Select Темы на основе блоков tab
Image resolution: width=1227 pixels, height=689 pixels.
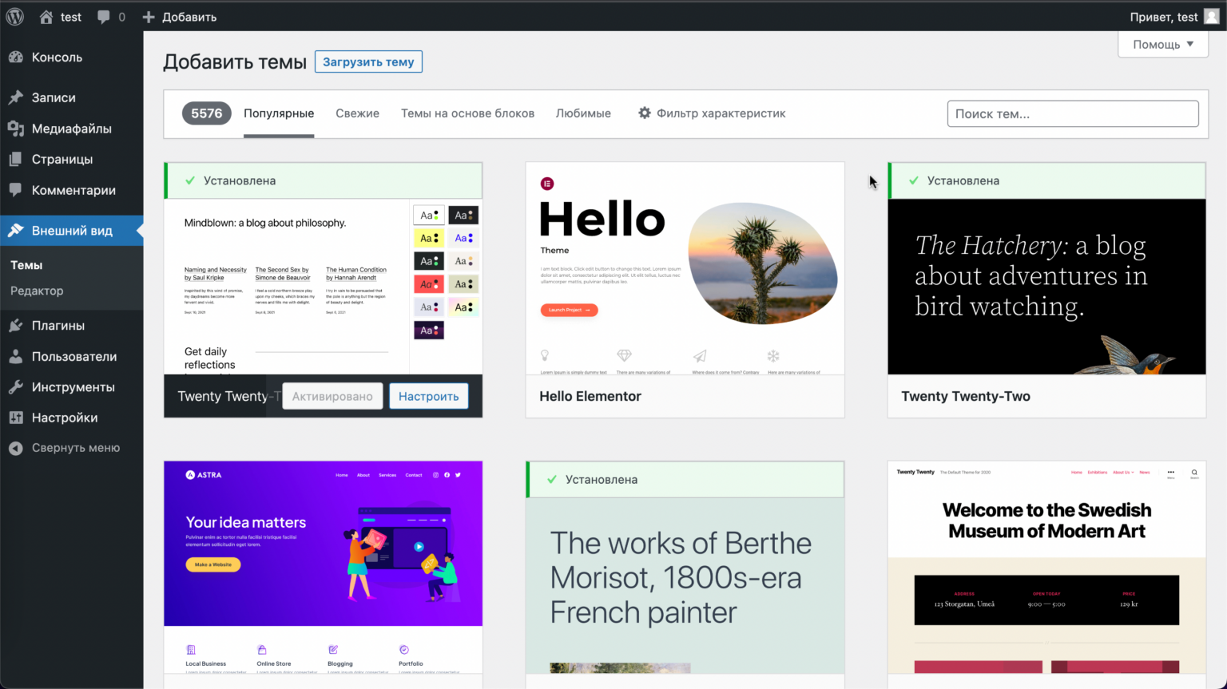pyautogui.click(x=467, y=113)
